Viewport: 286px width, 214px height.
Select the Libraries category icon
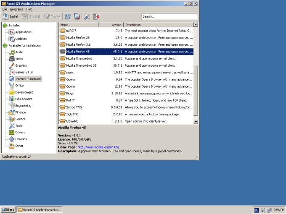click(12, 139)
